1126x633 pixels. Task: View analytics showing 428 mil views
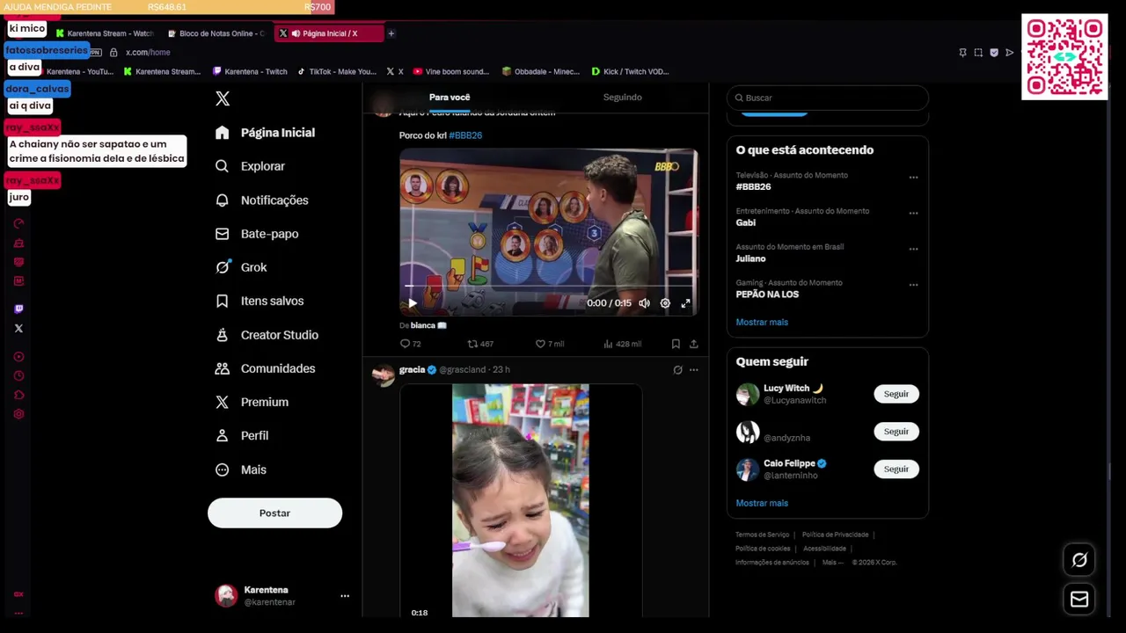622,344
